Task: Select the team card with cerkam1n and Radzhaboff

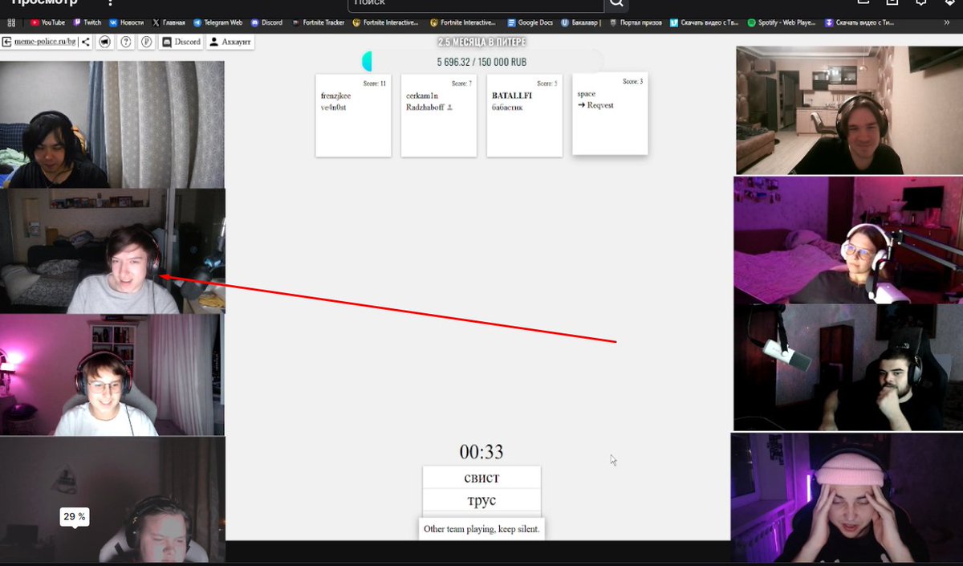Action: pos(439,115)
